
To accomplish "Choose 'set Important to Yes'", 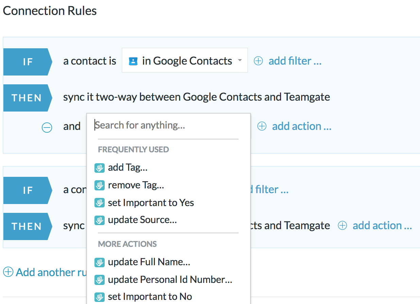I will coord(151,203).
